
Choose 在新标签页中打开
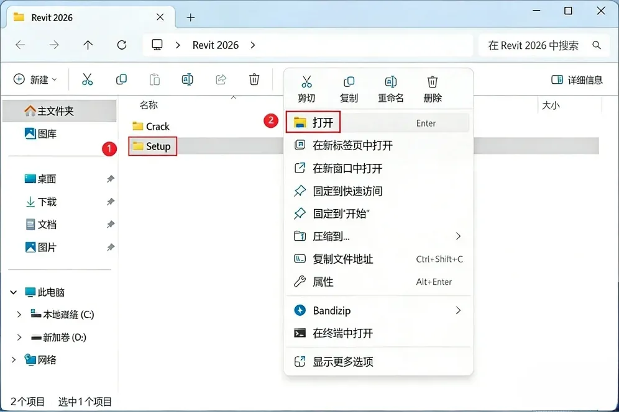coord(378,145)
